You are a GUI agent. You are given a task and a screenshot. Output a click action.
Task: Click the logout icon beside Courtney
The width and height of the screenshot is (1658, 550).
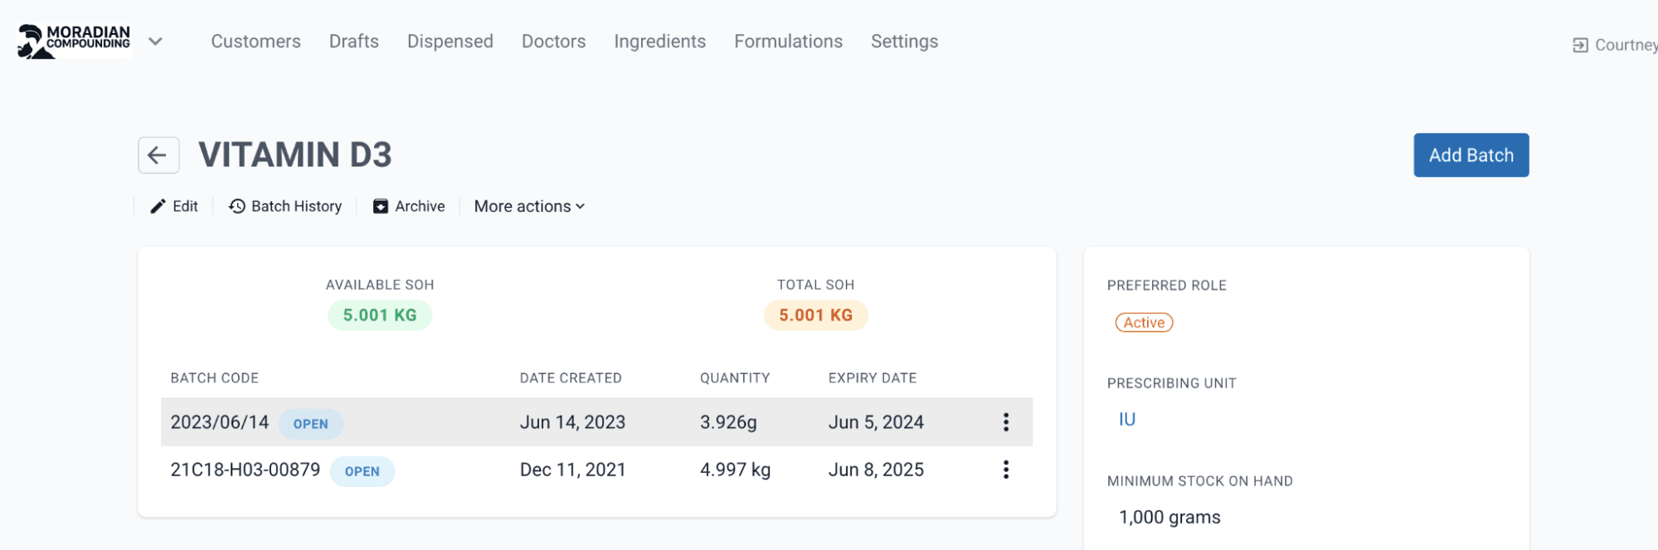pos(1580,46)
